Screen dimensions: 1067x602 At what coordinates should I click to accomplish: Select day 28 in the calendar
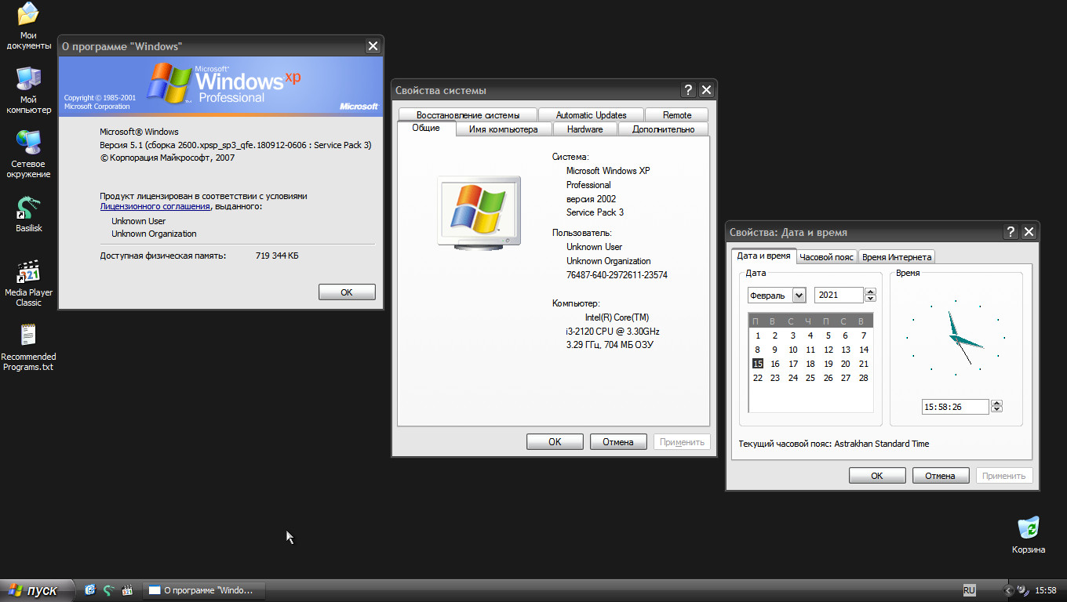coord(864,378)
